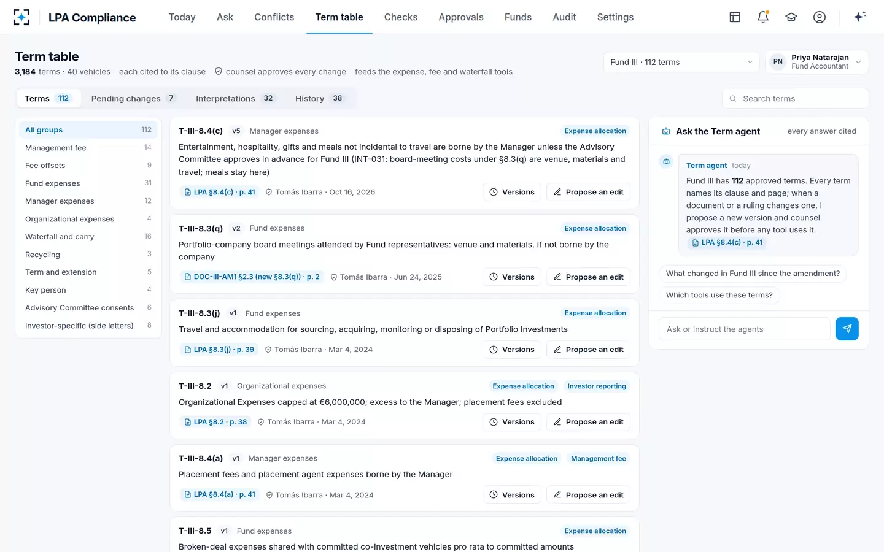Expand the Priya Natarajan user menu
Viewport: 884px width, 552px height.
tap(817, 62)
